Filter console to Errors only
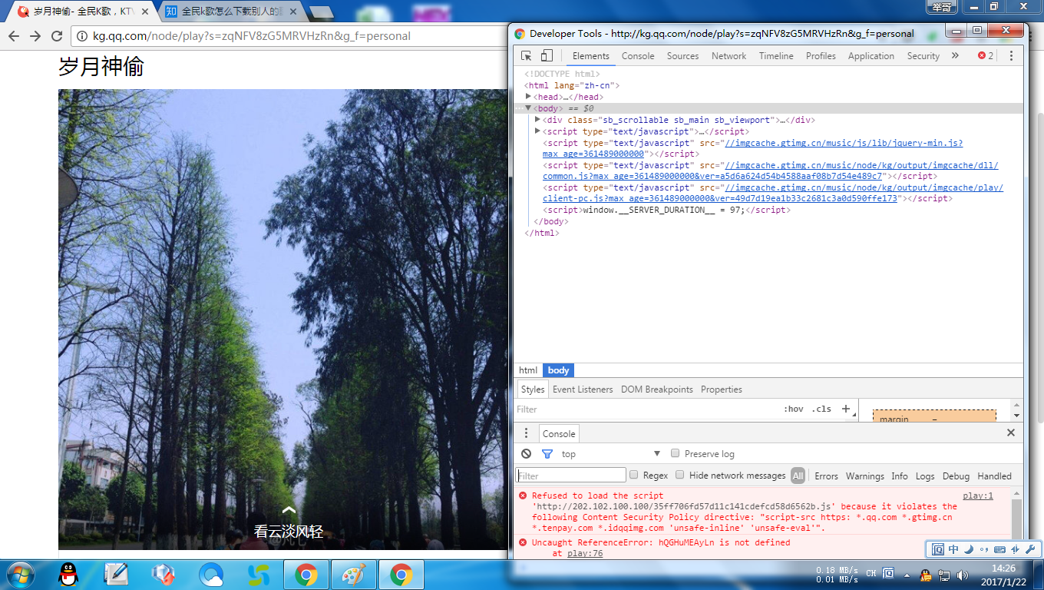The height and width of the screenshot is (590, 1044). pos(826,476)
